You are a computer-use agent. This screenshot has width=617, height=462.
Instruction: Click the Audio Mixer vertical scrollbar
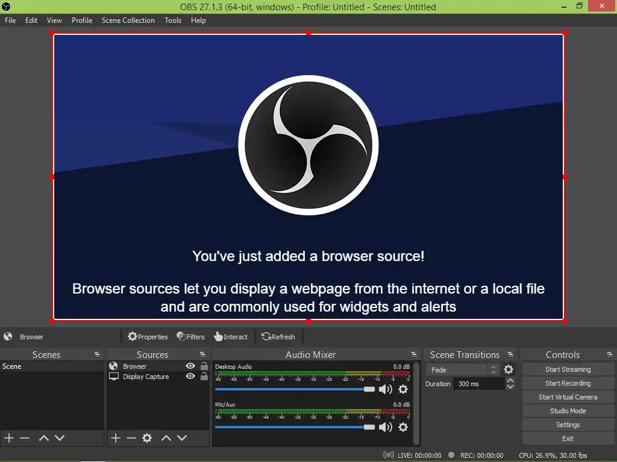click(x=416, y=404)
